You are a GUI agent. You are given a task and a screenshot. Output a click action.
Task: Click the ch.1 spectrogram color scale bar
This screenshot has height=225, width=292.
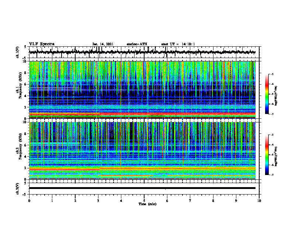pyautogui.click(x=267, y=94)
